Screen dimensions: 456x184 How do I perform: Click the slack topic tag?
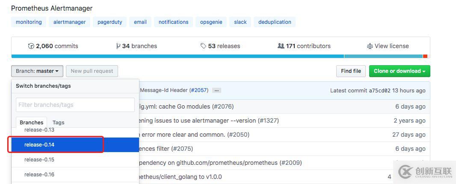[x=240, y=22]
